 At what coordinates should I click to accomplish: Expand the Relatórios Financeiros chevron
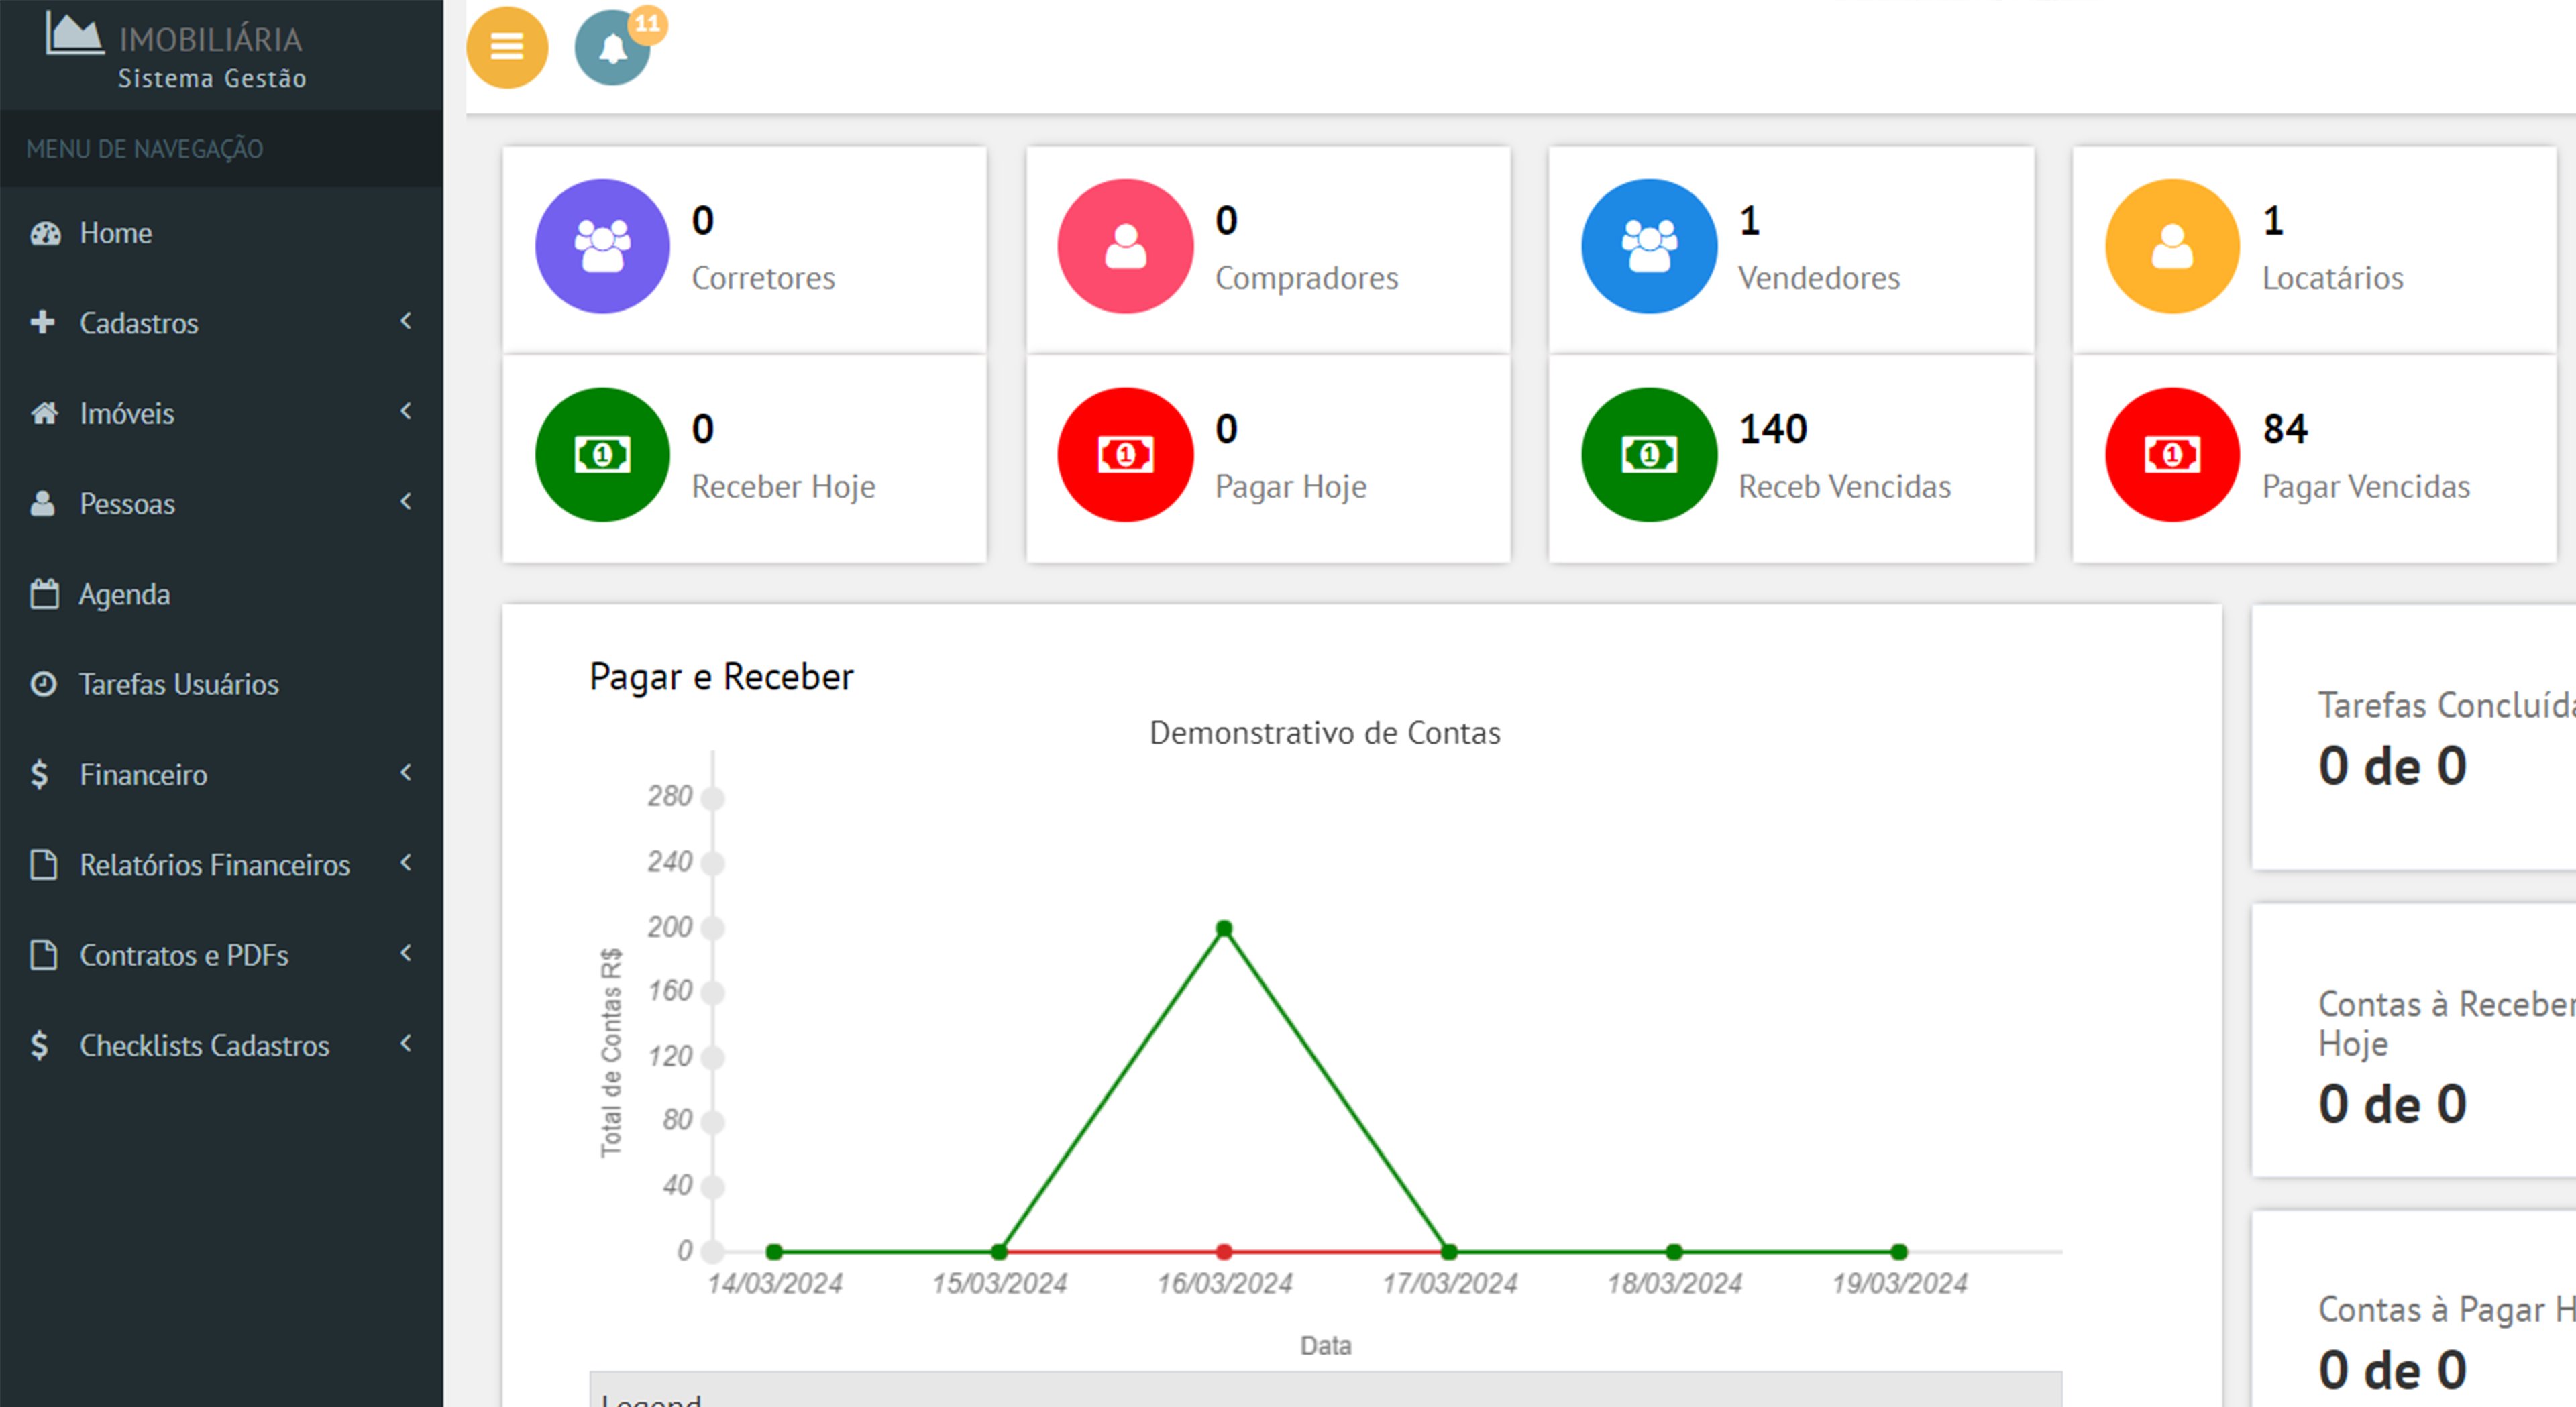pos(406,862)
